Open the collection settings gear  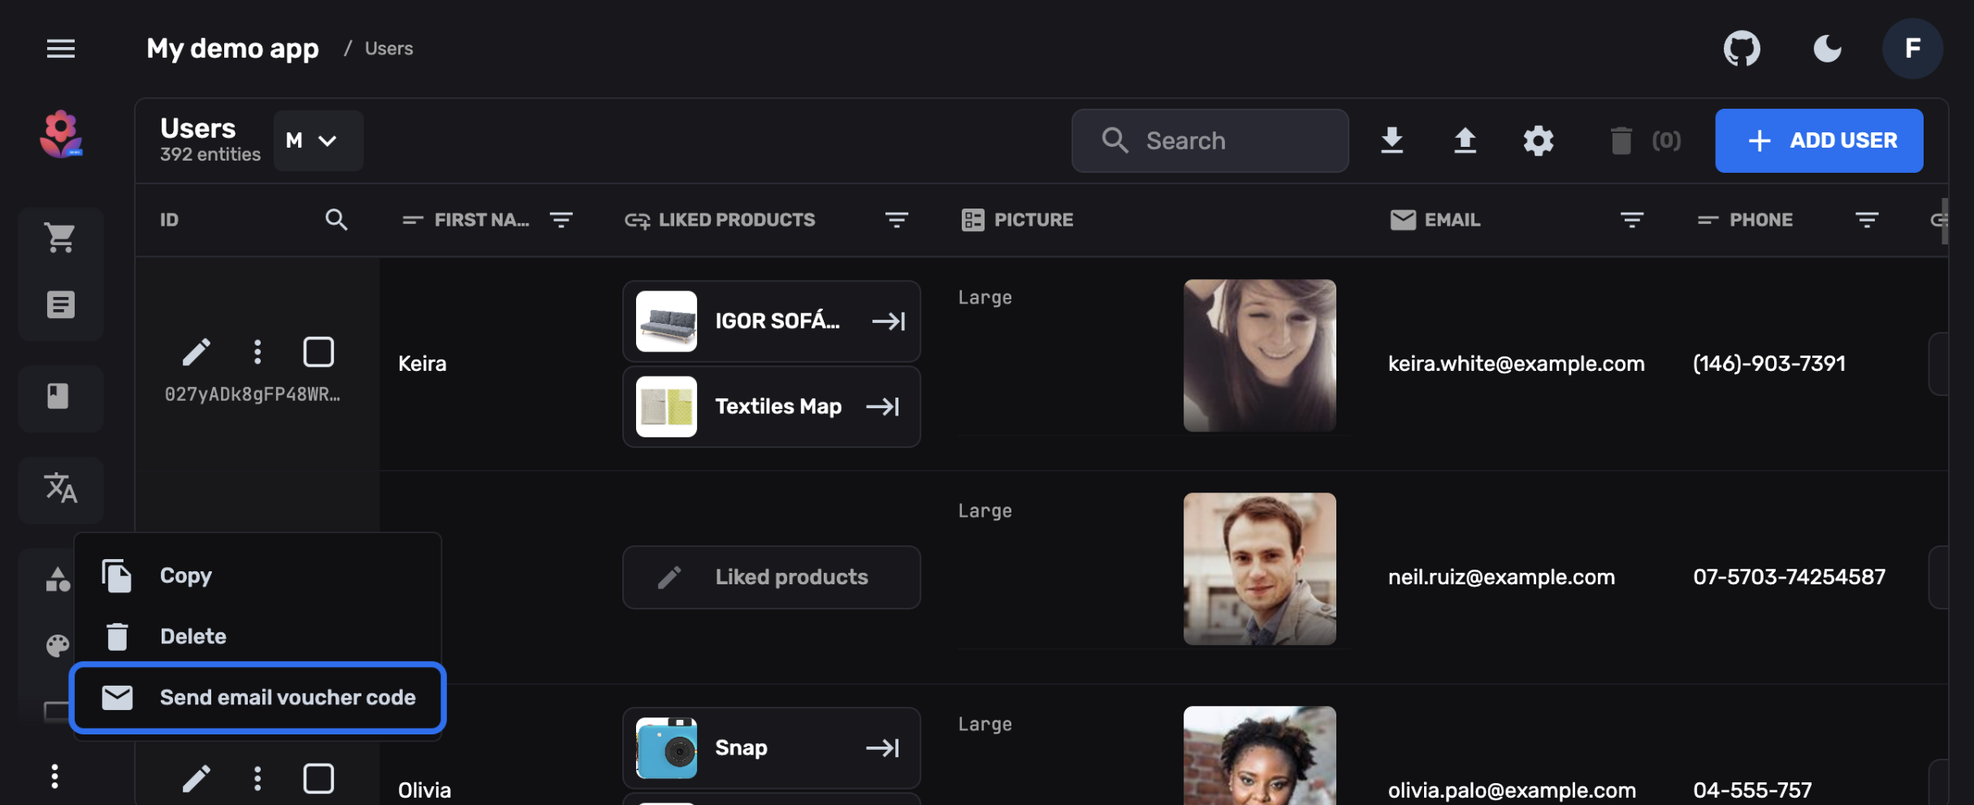point(1538,140)
